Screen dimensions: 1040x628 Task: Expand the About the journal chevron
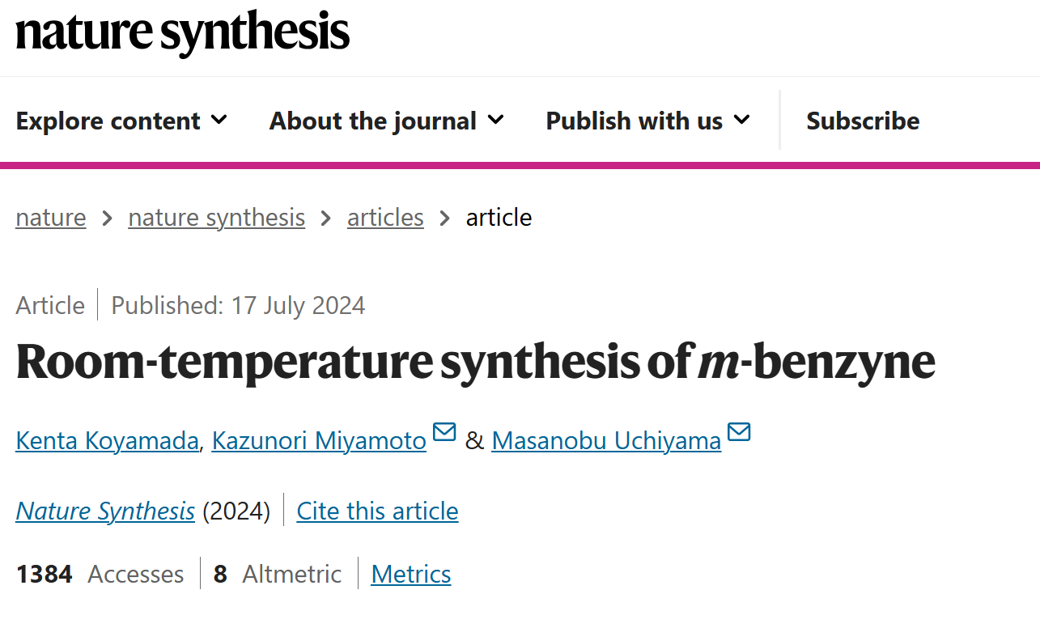click(496, 121)
